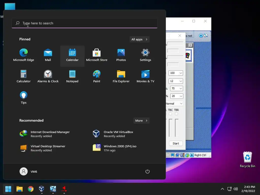Close the inner guest dialog window
Screen dimensions: 260x195
(191, 45)
